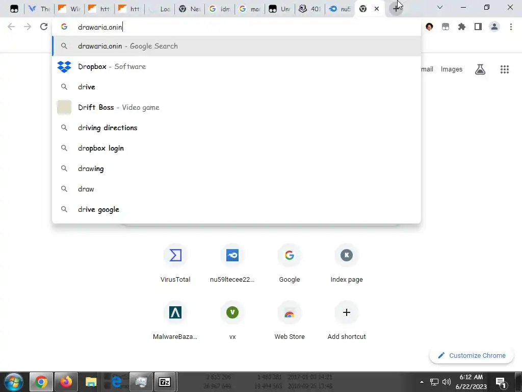Viewport: 522px width, 392px height.
Task: Open the Google shortcut tile
Action: click(290, 263)
